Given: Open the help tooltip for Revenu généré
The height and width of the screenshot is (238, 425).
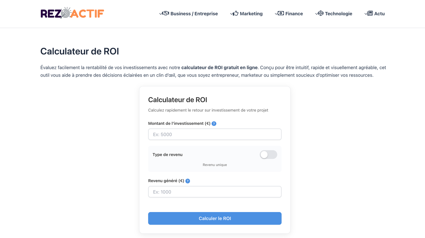Looking at the screenshot, I should click(x=188, y=181).
